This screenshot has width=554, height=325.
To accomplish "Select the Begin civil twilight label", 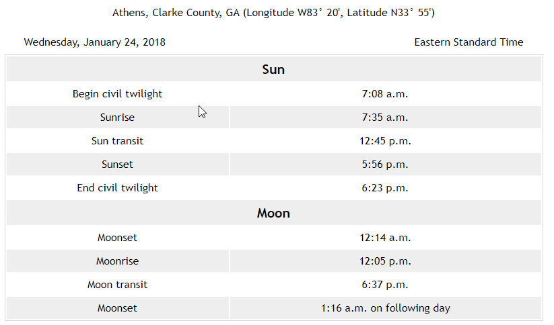I will click(x=117, y=94).
